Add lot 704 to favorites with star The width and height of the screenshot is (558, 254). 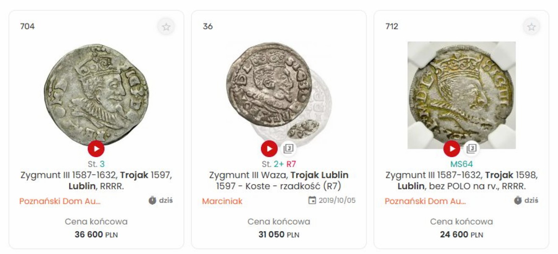click(x=166, y=27)
